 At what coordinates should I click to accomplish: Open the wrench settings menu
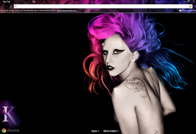click(x=195, y=6)
